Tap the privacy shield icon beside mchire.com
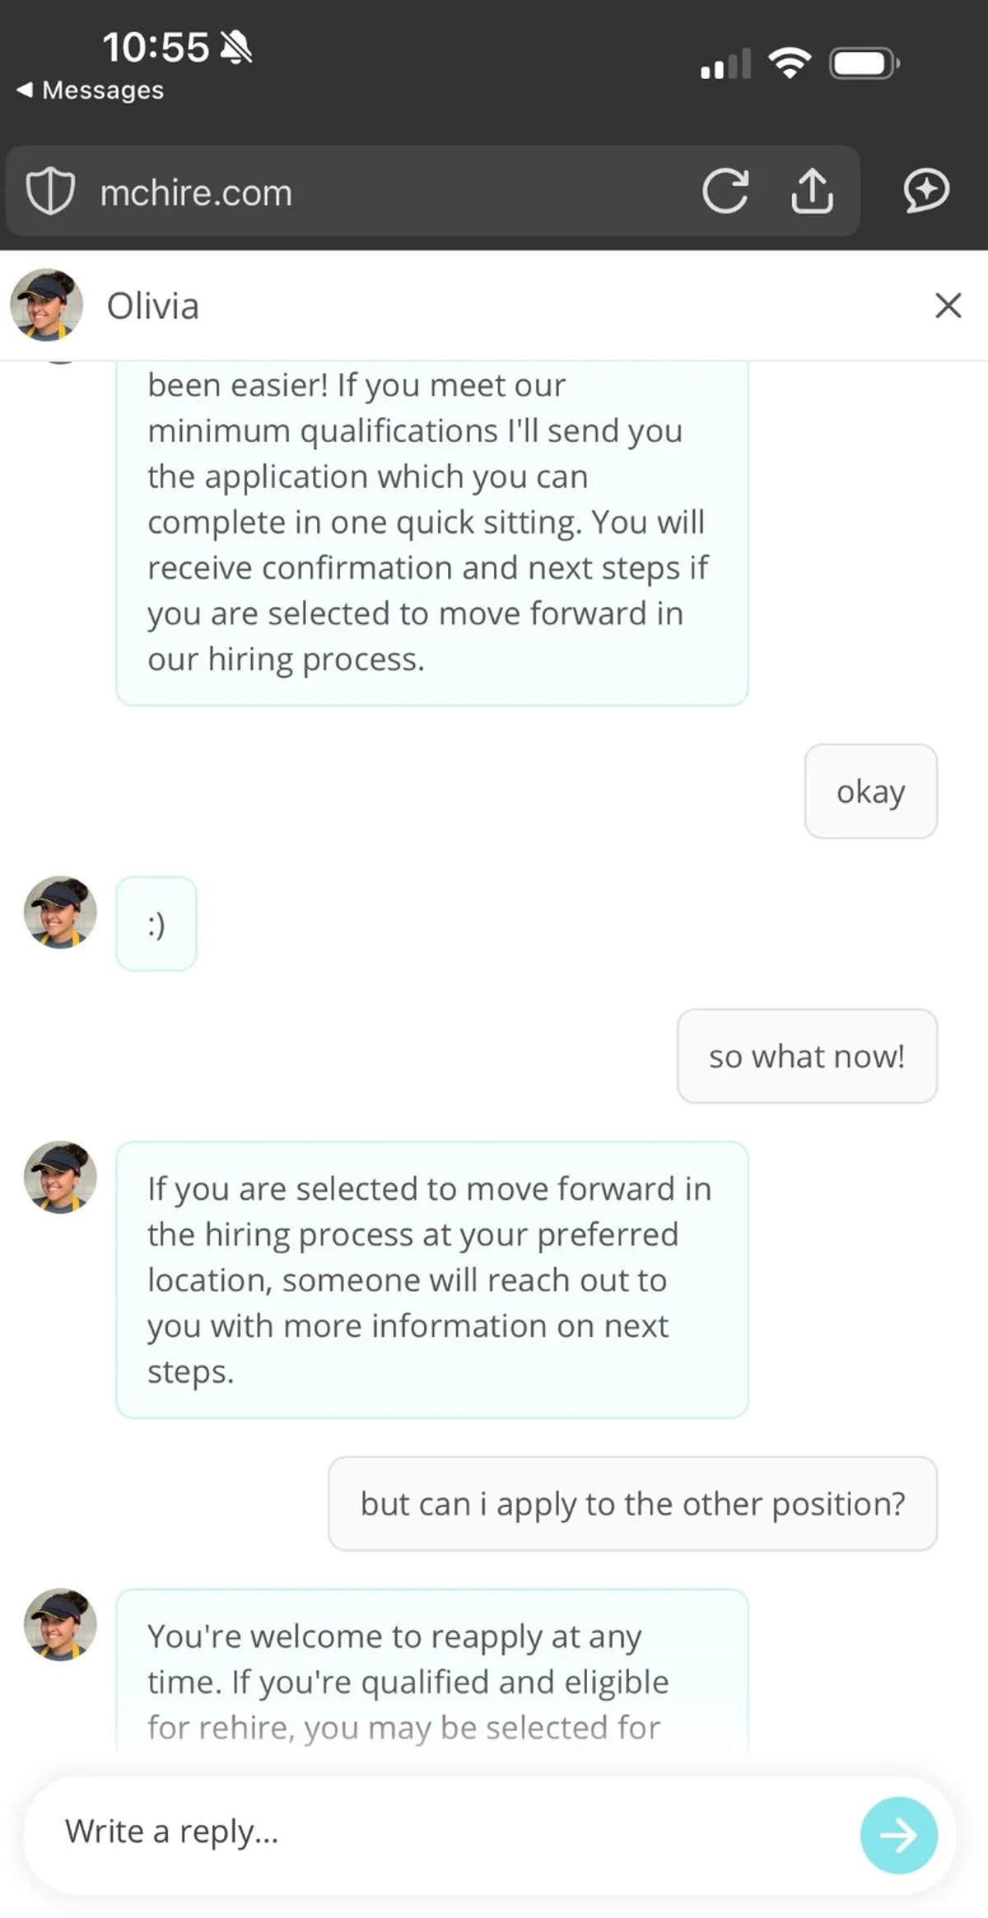 [51, 192]
